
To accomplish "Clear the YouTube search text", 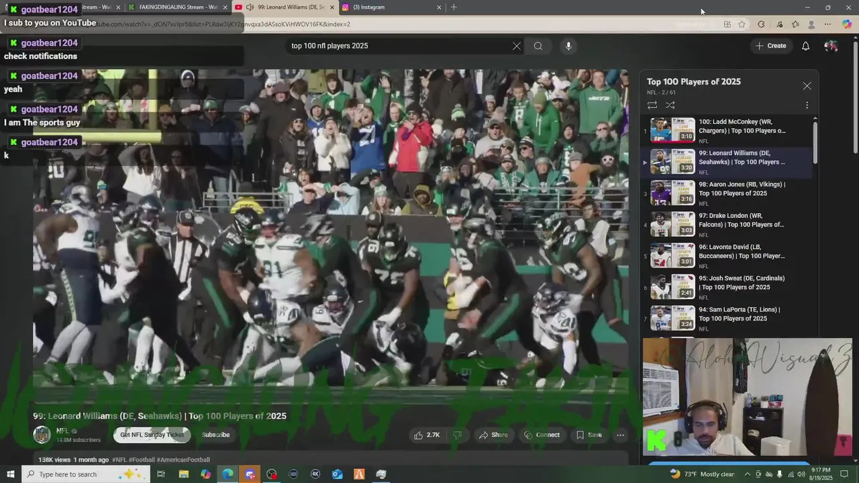I will pyautogui.click(x=517, y=46).
